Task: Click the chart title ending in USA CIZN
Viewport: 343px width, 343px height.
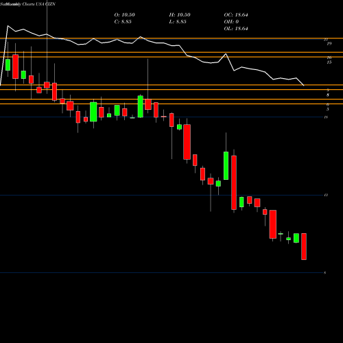Action: [27, 4]
